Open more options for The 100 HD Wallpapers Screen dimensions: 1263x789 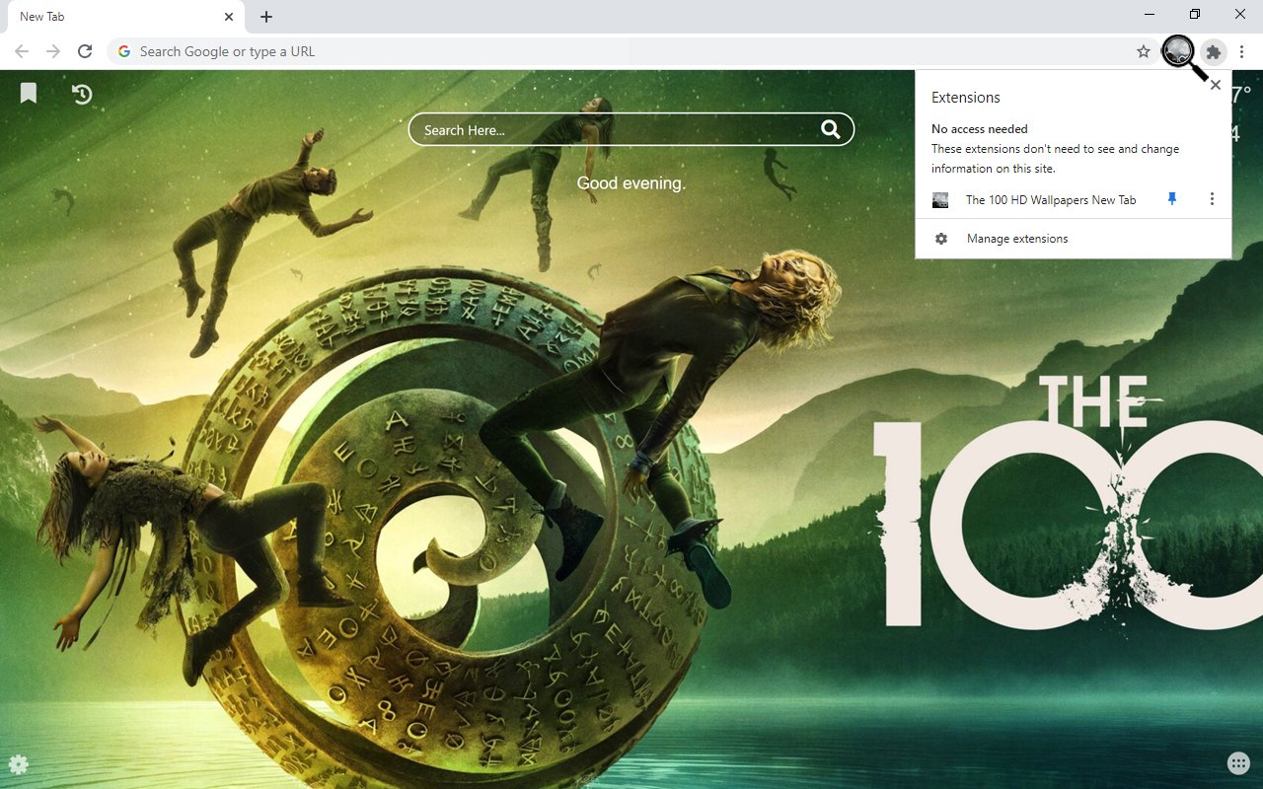[x=1212, y=199]
